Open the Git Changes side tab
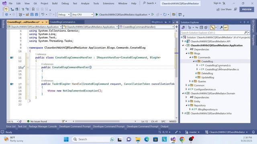257x144 pixels. (x=253, y=26)
